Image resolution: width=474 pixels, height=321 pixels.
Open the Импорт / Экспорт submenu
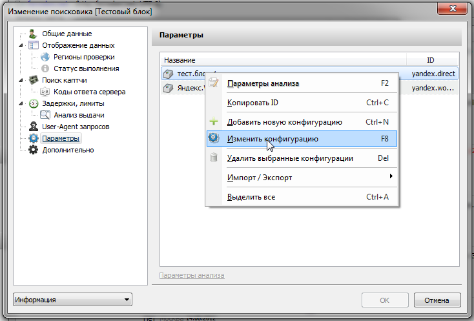click(x=258, y=177)
